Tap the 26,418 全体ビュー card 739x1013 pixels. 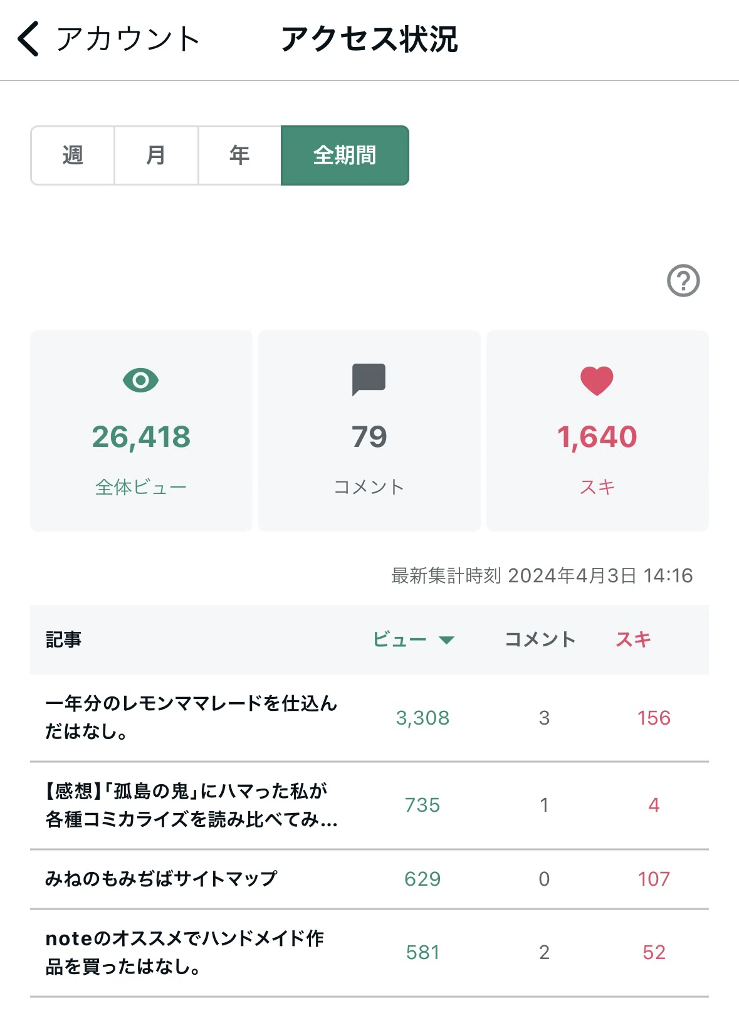(x=141, y=431)
